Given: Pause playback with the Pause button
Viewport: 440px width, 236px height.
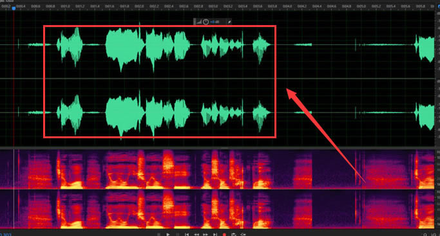Looking at the screenshot, I should (177, 234).
